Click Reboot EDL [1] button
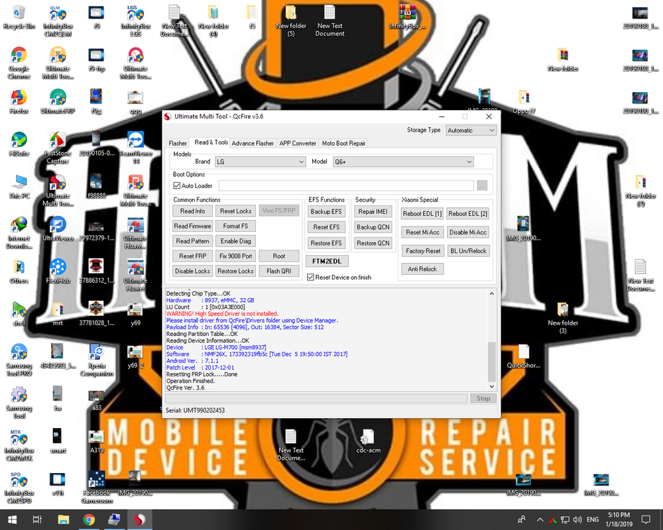 pyautogui.click(x=422, y=213)
